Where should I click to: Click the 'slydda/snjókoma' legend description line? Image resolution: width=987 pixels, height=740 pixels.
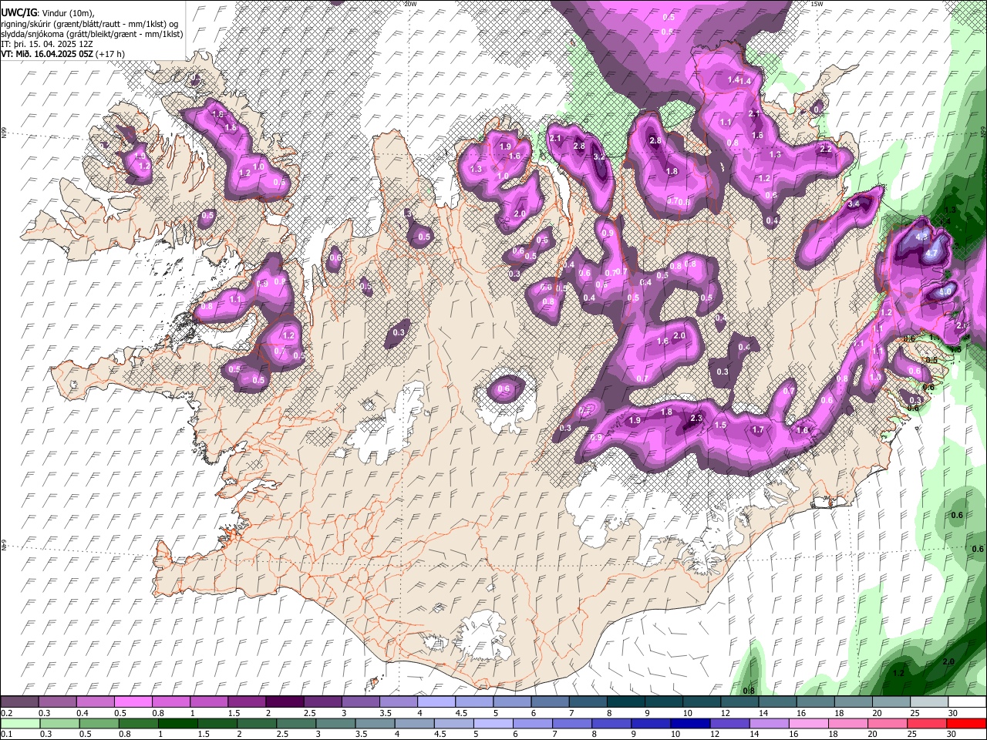point(92,34)
